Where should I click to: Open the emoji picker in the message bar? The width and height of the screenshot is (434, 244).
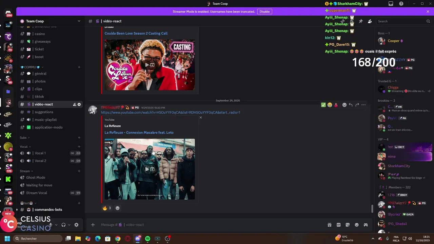(x=357, y=225)
